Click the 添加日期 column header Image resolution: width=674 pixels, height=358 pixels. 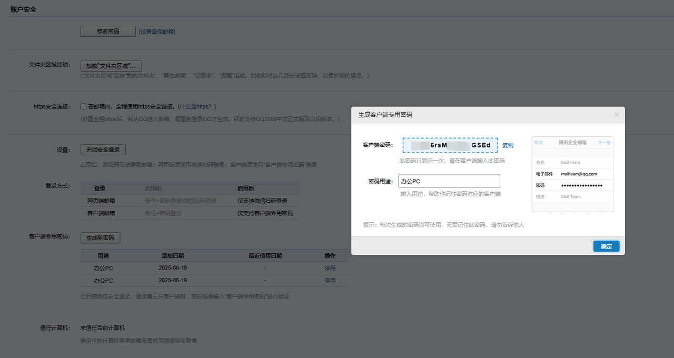pyautogui.click(x=173, y=256)
